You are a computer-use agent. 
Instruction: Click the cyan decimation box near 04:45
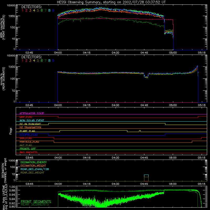tap(146, 176)
